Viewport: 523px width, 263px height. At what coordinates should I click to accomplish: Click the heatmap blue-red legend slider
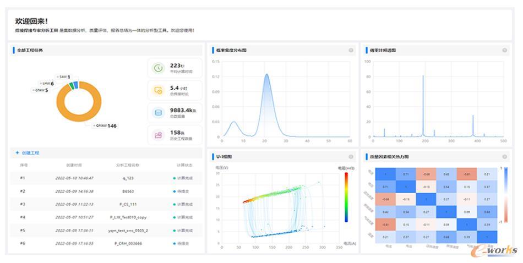[x=506, y=195]
